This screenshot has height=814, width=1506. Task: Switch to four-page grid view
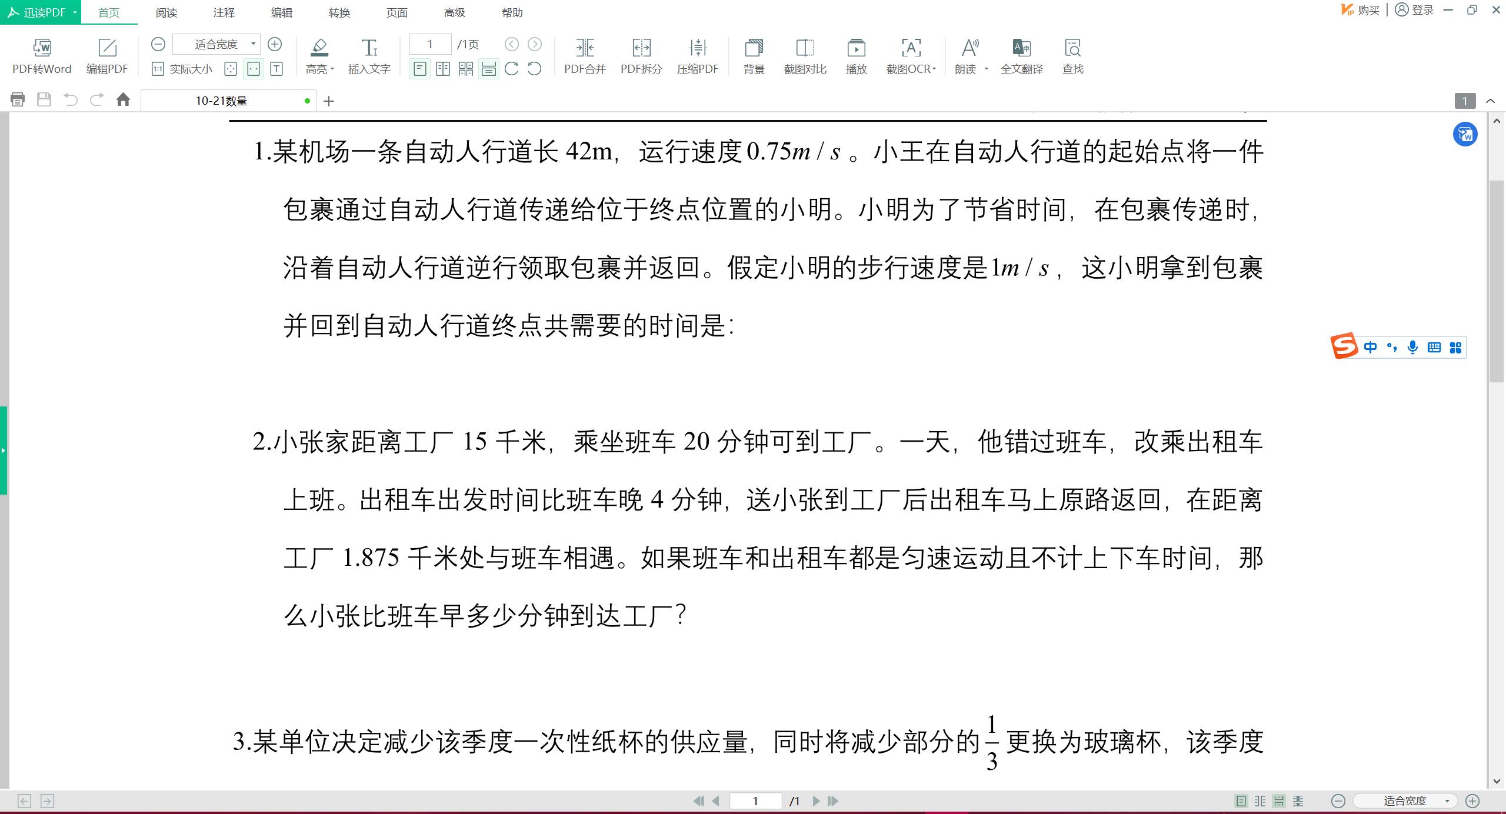pyautogui.click(x=465, y=69)
